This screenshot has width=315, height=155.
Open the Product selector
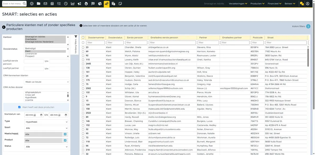coord(65,141)
